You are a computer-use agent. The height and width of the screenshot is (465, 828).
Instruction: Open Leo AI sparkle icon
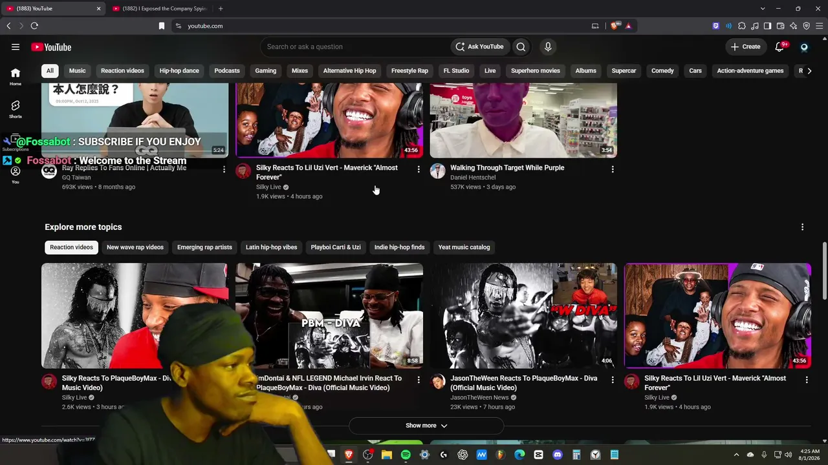(x=793, y=26)
